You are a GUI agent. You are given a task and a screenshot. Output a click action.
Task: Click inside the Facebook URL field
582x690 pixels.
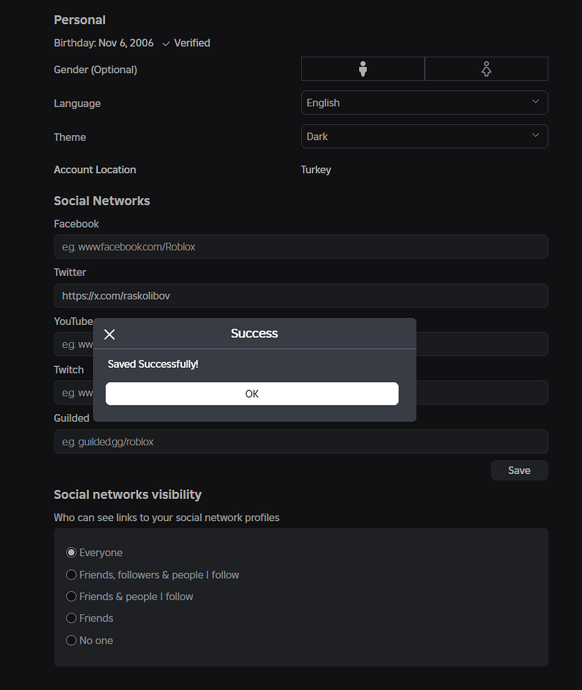pos(301,246)
